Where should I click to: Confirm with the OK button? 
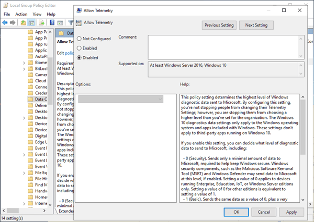coord(237,212)
